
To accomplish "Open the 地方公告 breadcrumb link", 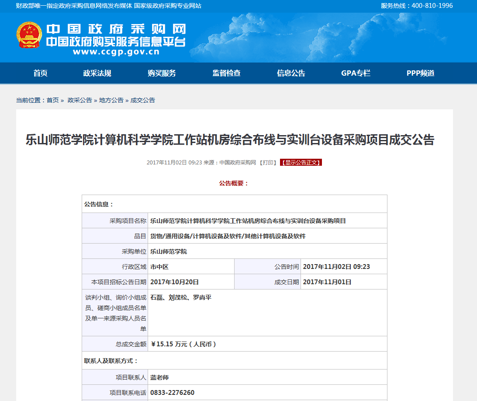I will (111, 100).
